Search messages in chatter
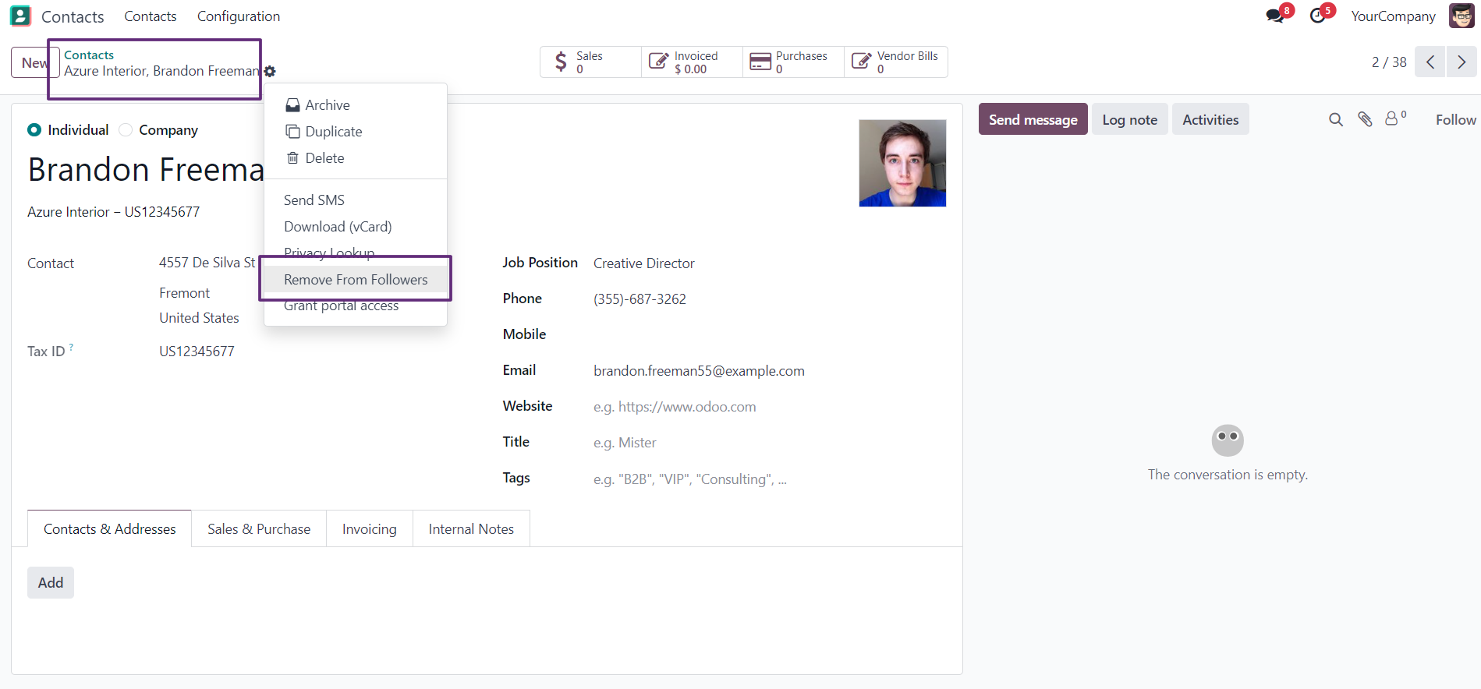Viewport: 1481px width, 689px height. click(x=1336, y=119)
